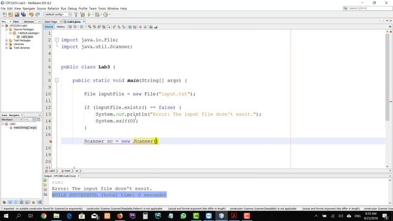
Task: Click the Shift Line Left icon
Action: point(130,27)
